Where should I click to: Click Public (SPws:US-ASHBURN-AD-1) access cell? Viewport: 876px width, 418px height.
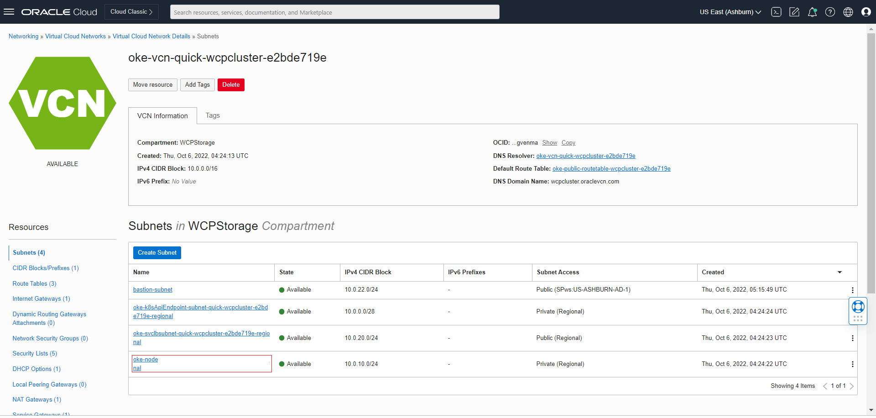pyautogui.click(x=584, y=290)
